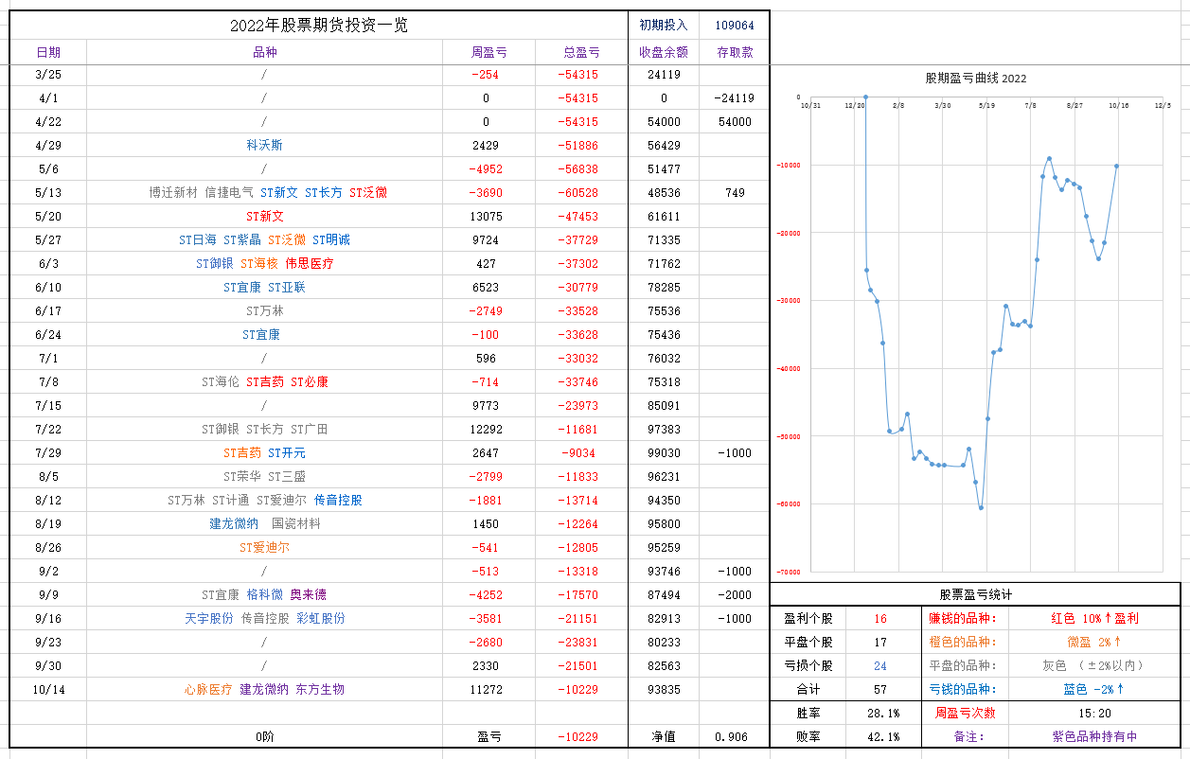Click the 品种 column header
The width and height of the screenshot is (1190, 759).
pos(264,52)
